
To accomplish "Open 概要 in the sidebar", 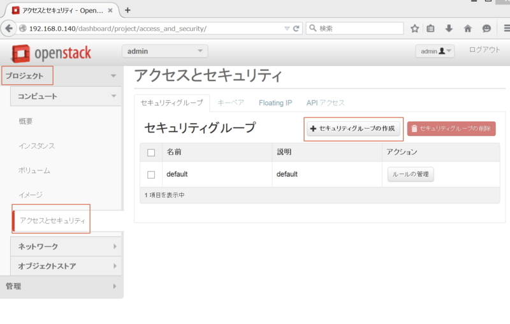I will click(25, 121).
